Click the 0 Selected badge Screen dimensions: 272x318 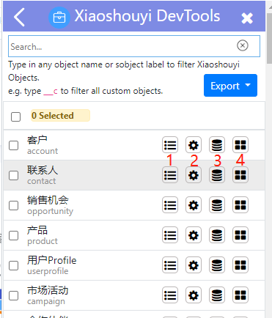click(x=60, y=116)
